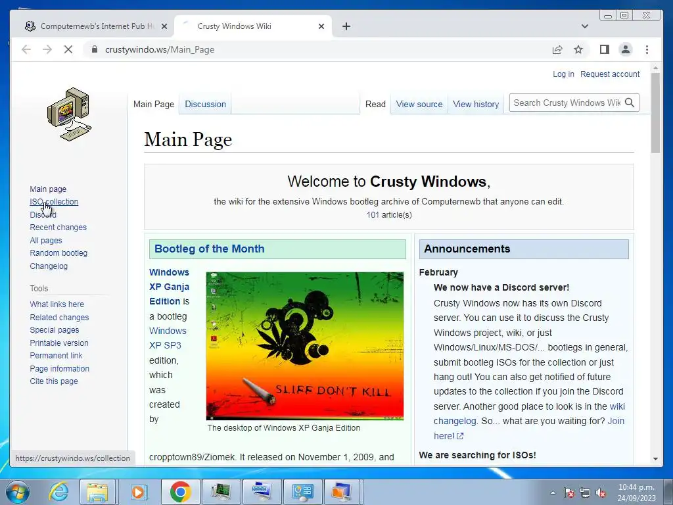This screenshot has height=505, width=673.
Task: Open a new tab with plus
Action: point(346,26)
